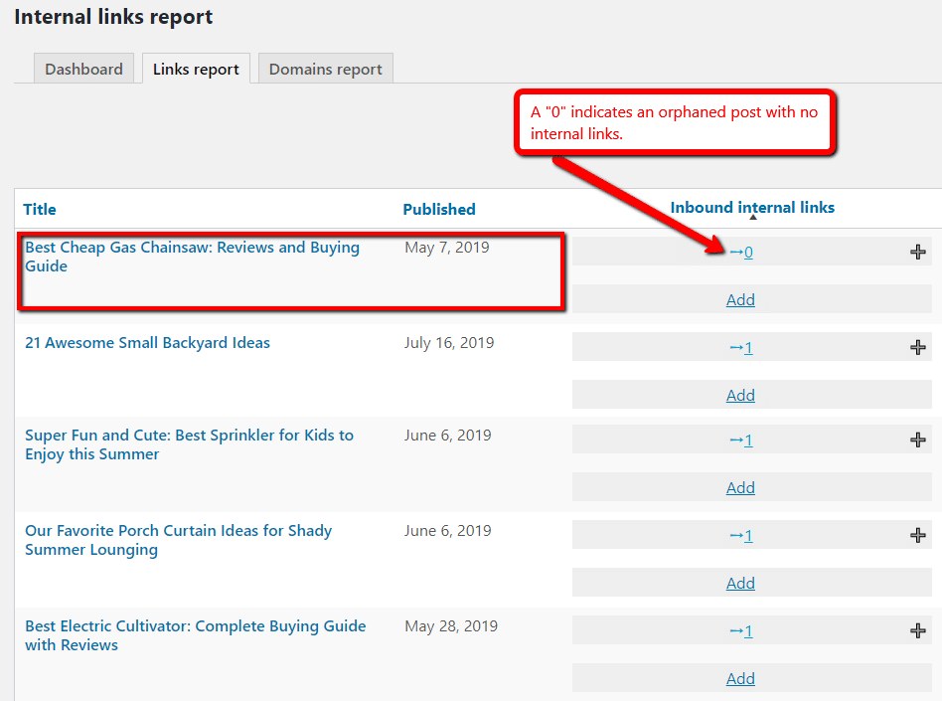Open the Domains report tab

coord(326,69)
